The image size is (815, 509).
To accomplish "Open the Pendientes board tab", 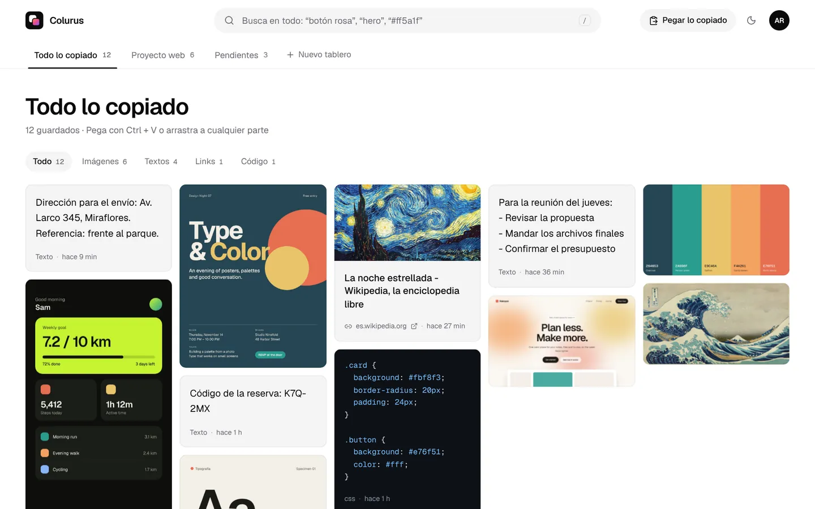I will click(x=241, y=55).
